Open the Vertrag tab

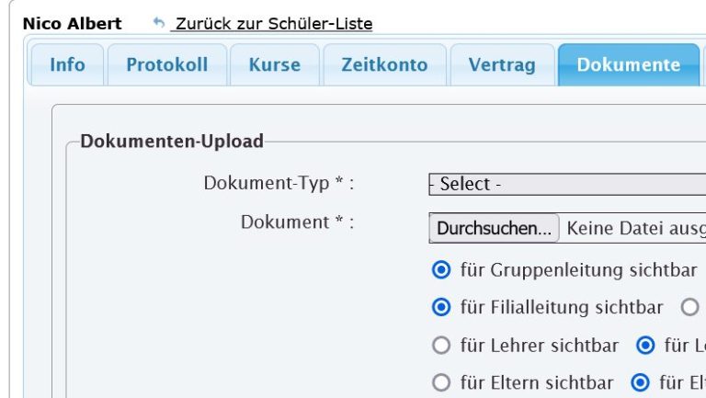pyautogui.click(x=502, y=65)
